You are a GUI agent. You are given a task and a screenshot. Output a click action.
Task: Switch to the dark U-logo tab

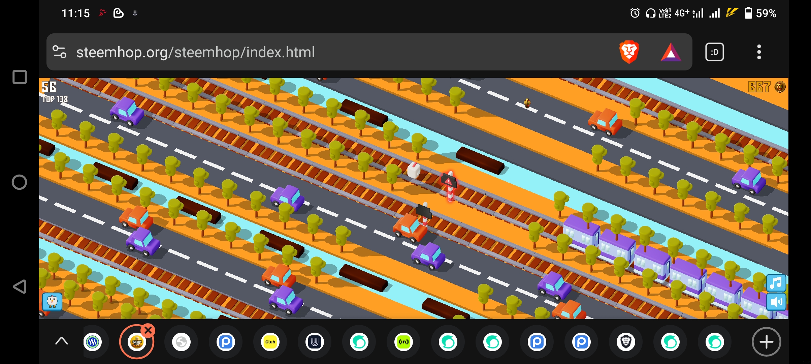(x=315, y=342)
